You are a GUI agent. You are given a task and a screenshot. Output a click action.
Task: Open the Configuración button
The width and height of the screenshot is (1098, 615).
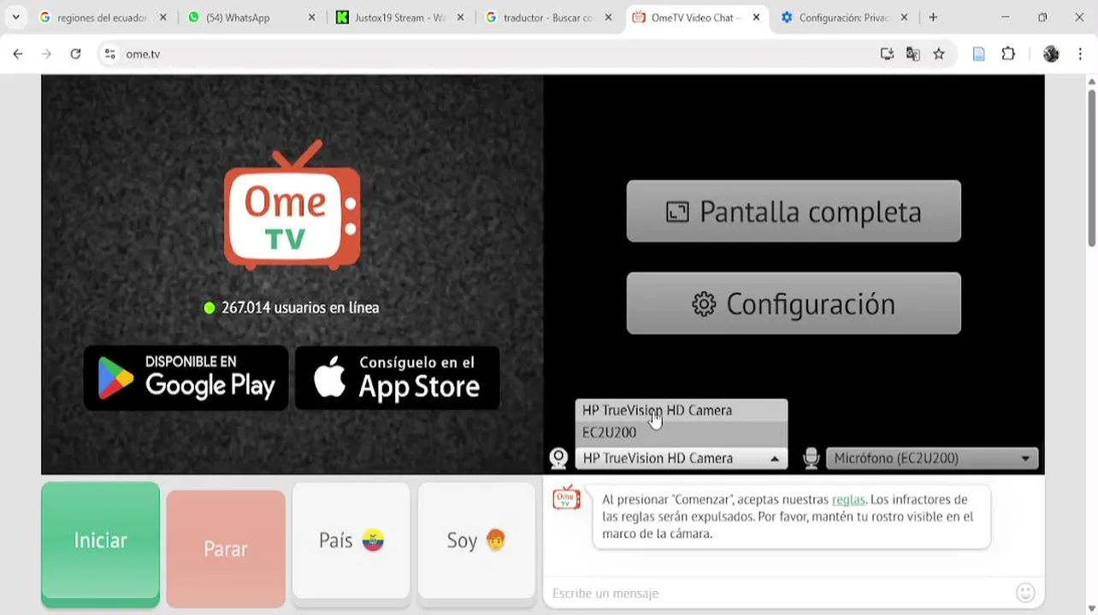click(794, 303)
